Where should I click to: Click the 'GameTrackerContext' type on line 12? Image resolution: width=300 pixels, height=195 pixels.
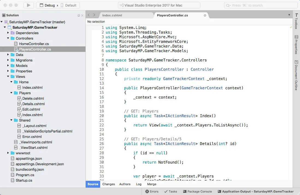[184, 79]
